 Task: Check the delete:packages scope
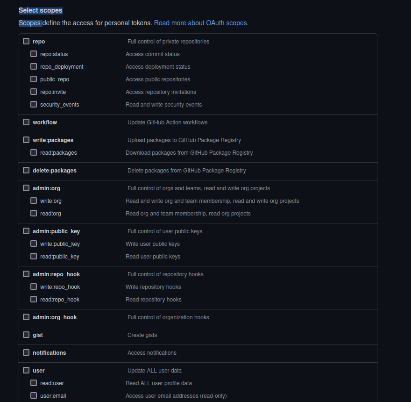tap(26, 170)
